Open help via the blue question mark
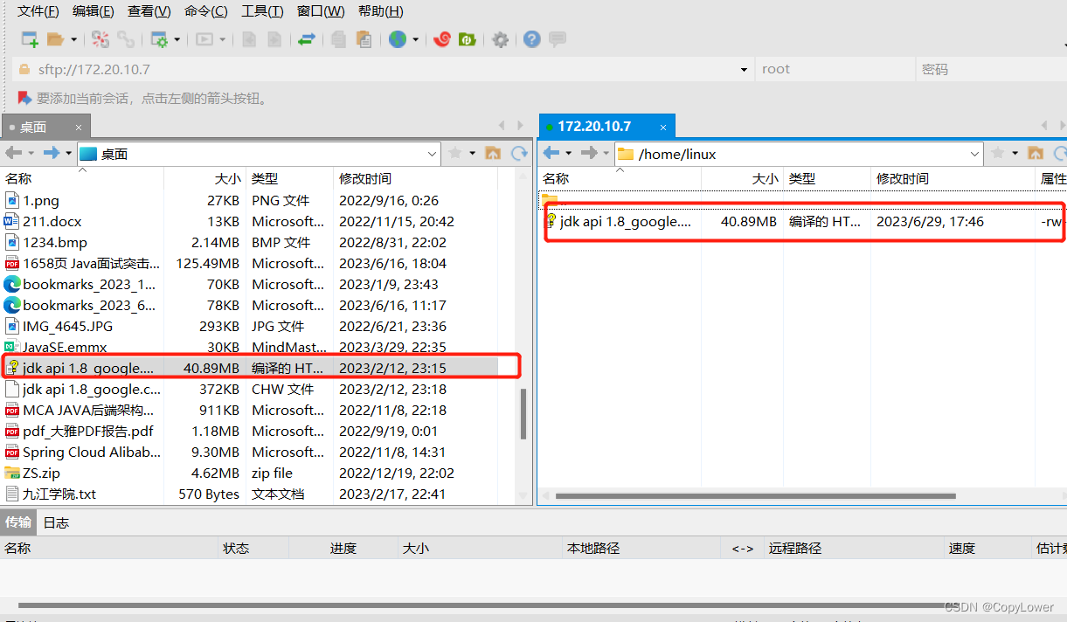This screenshot has height=622, width=1067. coord(531,39)
